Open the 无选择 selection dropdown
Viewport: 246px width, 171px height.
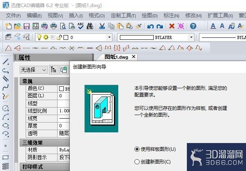[x=34, y=70]
